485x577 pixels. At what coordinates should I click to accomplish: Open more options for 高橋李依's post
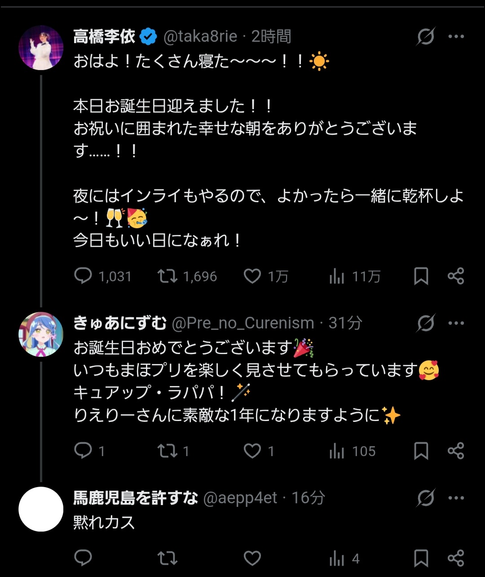coord(456,36)
